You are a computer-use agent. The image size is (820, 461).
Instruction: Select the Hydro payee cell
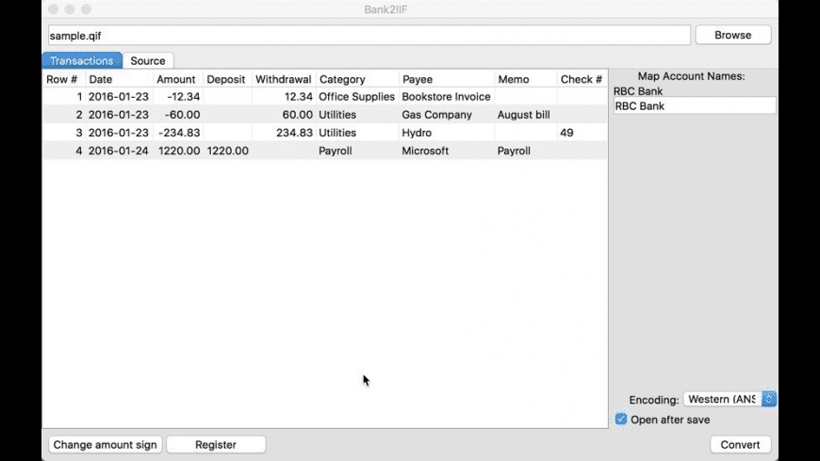446,133
